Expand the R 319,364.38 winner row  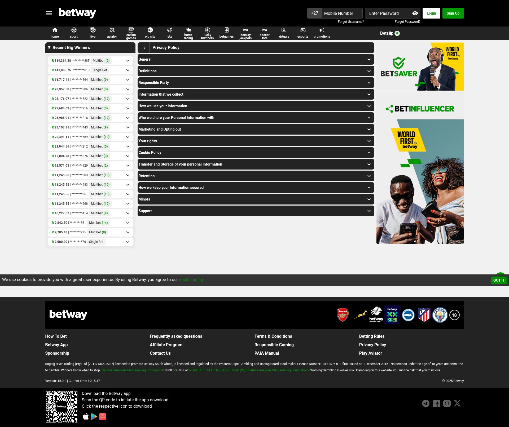[90, 61]
